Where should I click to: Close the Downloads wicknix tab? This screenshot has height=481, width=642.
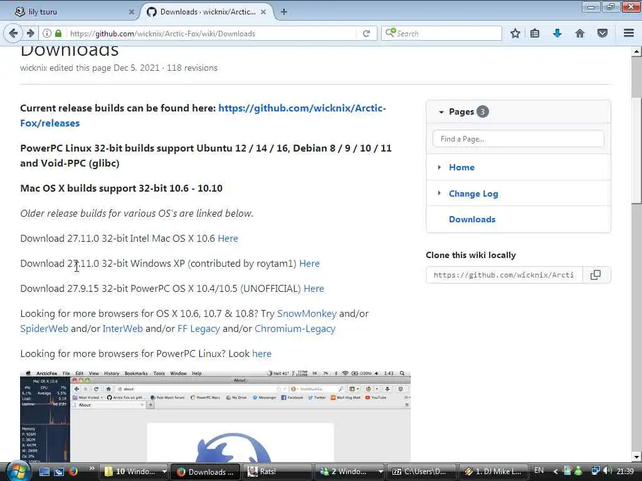(263, 12)
